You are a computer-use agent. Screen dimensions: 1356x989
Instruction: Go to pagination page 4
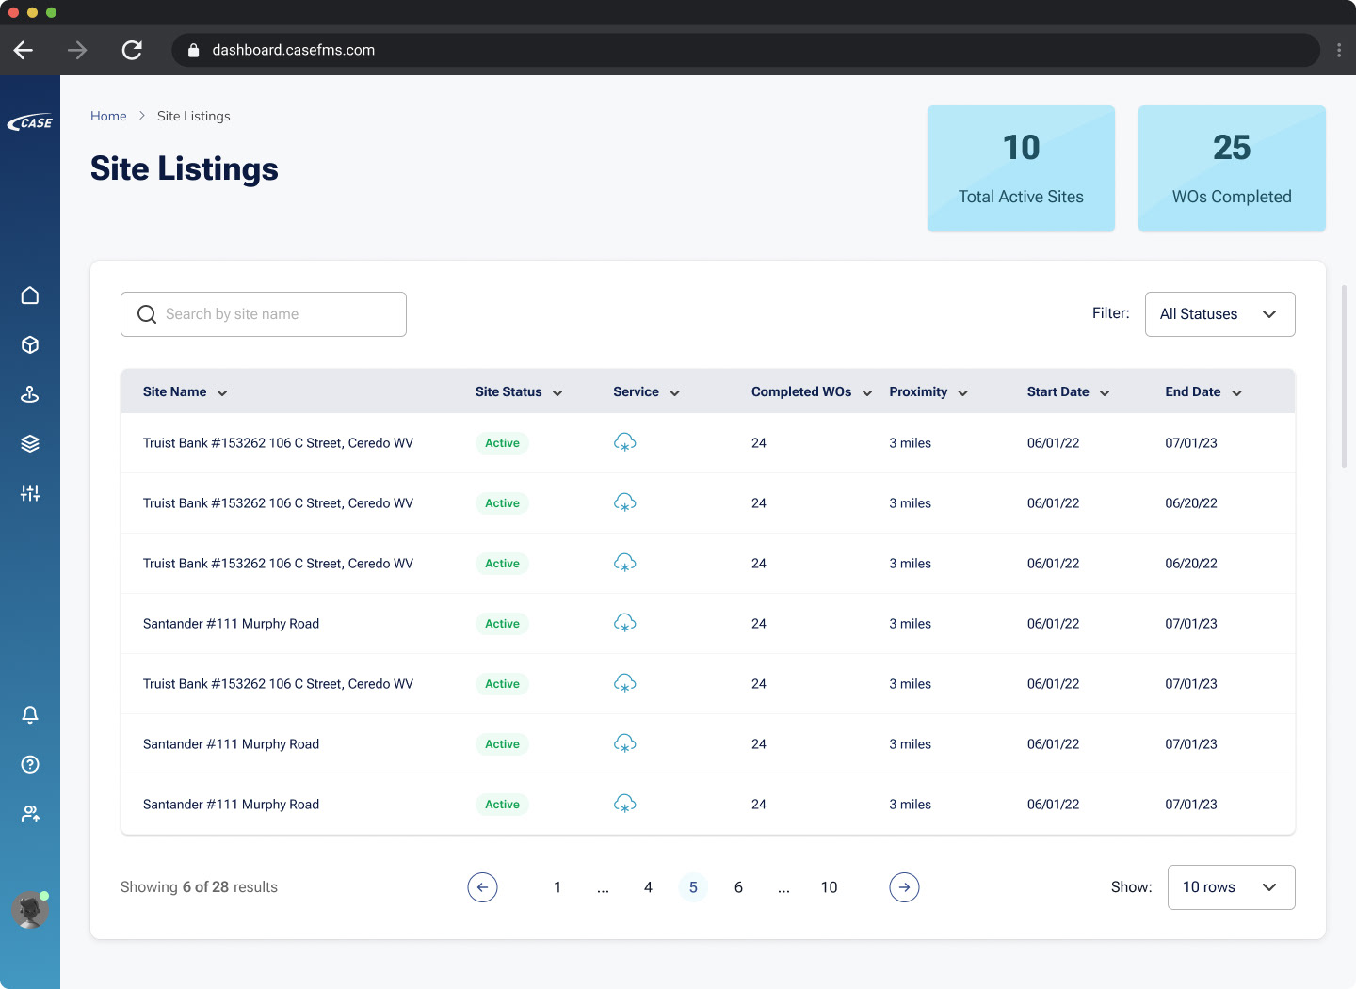[x=648, y=887]
